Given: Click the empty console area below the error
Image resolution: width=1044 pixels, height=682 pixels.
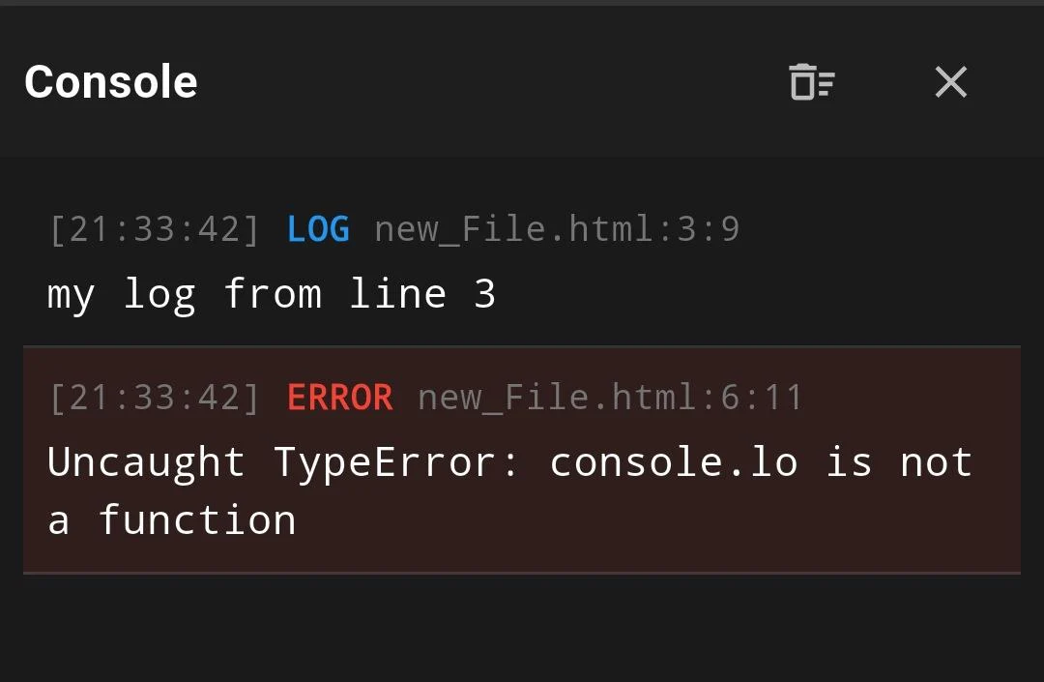Looking at the screenshot, I should click(x=522, y=629).
